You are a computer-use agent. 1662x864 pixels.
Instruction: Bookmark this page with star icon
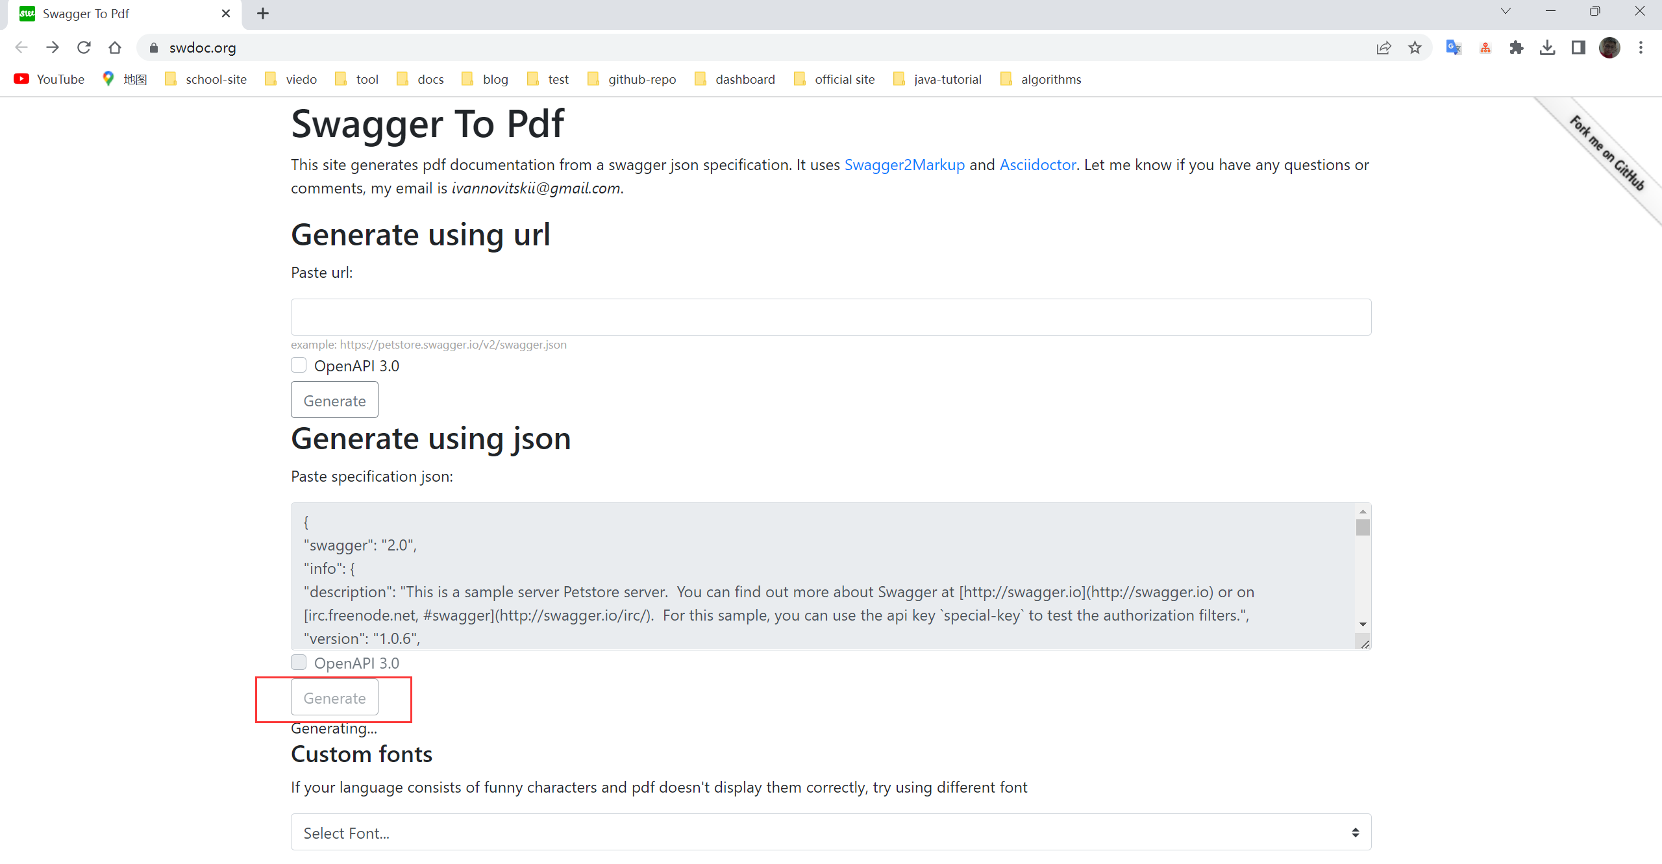click(1415, 47)
